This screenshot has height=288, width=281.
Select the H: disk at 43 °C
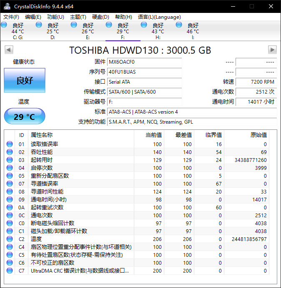click(x=158, y=31)
